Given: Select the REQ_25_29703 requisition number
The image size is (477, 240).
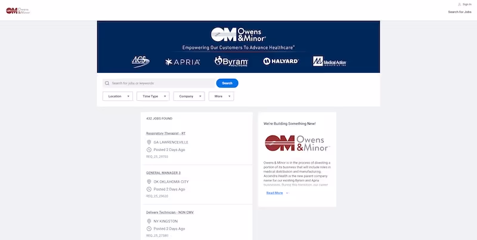Looking at the screenshot, I should coord(157,156).
